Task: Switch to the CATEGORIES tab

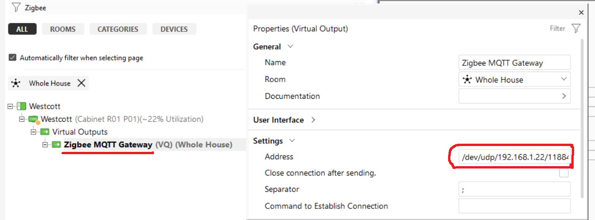Action: [x=118, y=29]
